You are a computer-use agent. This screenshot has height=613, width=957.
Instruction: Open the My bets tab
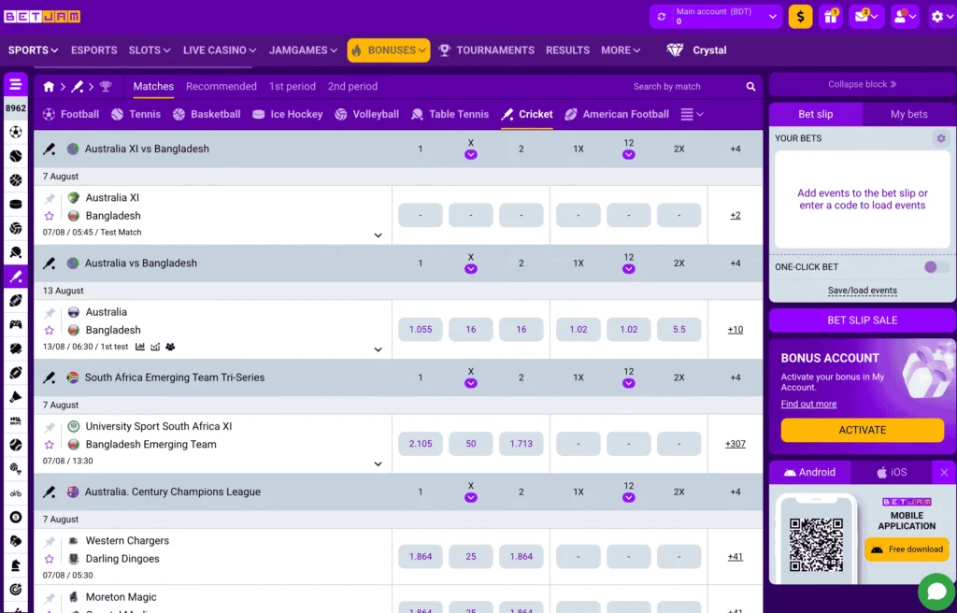tap(908, 114)
